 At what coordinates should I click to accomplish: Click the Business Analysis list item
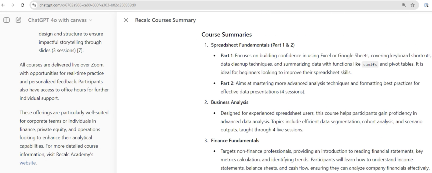tap(230, 102)
